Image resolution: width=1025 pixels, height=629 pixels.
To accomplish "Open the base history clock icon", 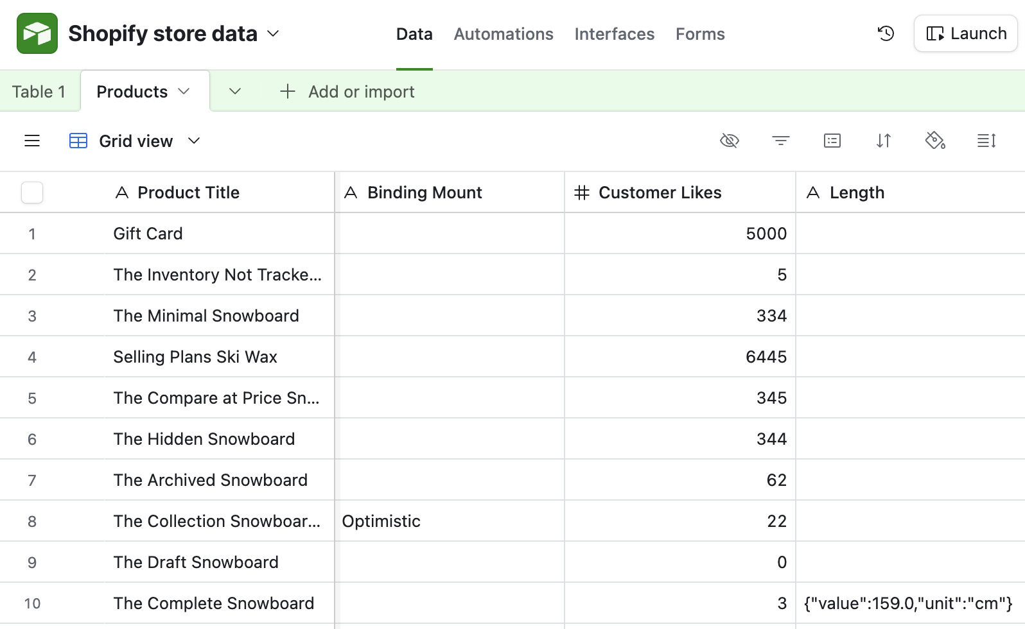I will (x=886, y=33).
